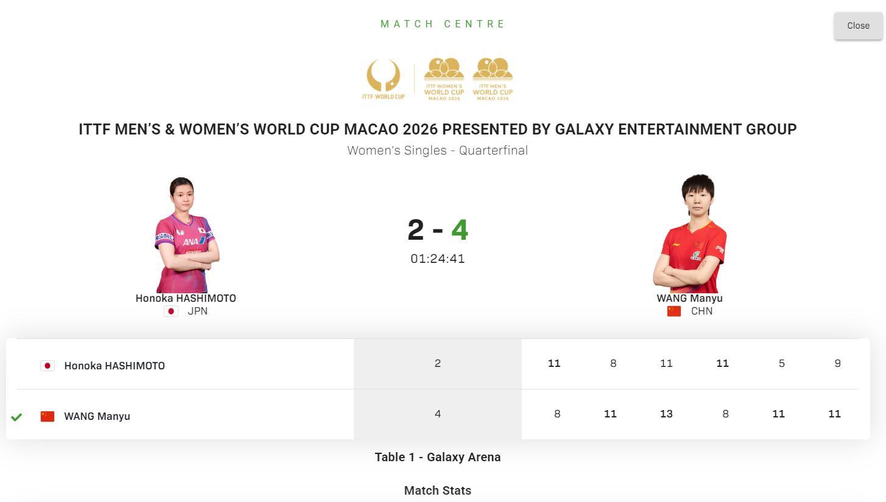Close the Match Centre overlay
The width and height of the screenshot is (886, 502).
click(858, 26)
